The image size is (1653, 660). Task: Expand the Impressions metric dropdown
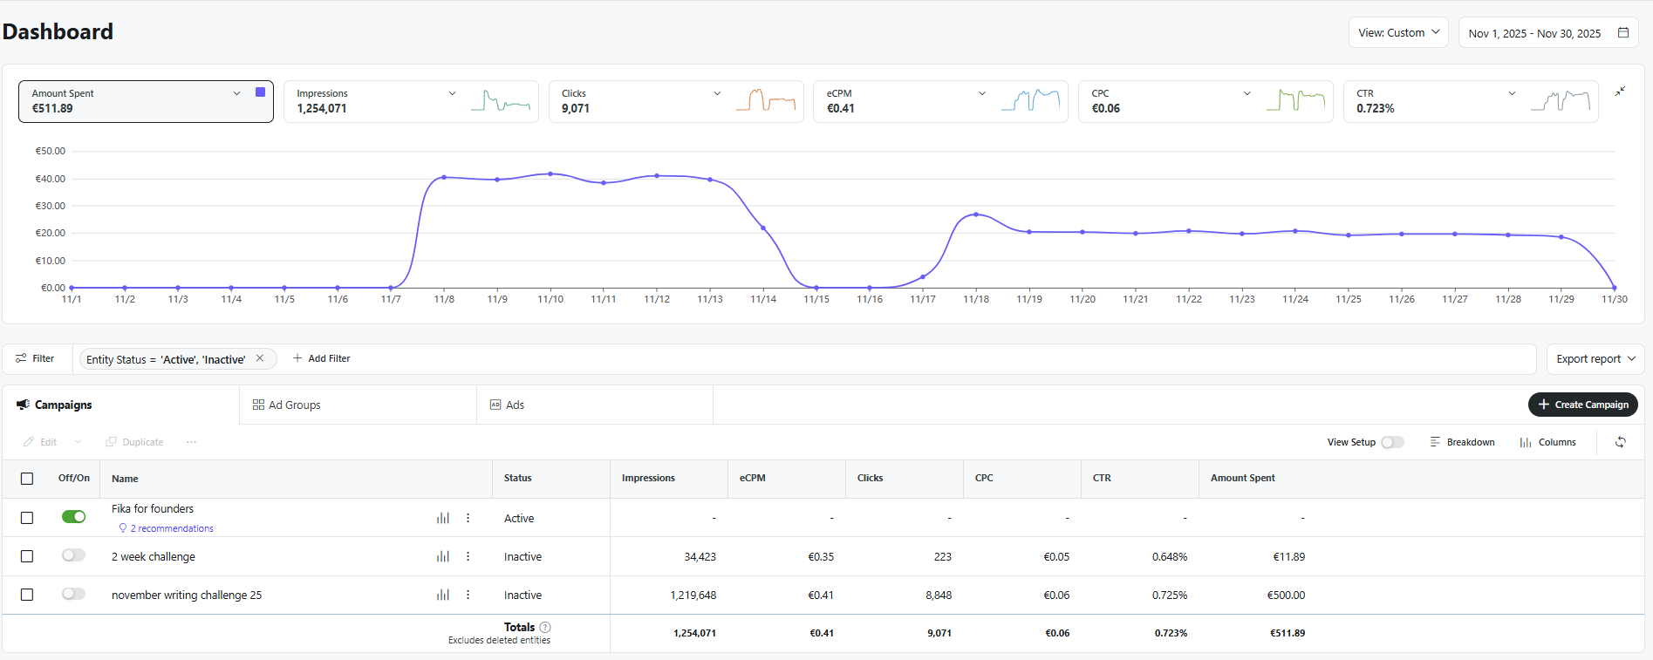point(452,93)
